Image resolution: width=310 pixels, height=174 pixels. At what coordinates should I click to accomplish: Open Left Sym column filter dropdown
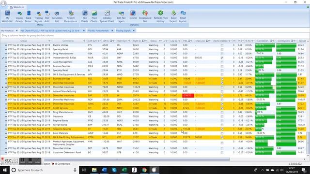99,41
